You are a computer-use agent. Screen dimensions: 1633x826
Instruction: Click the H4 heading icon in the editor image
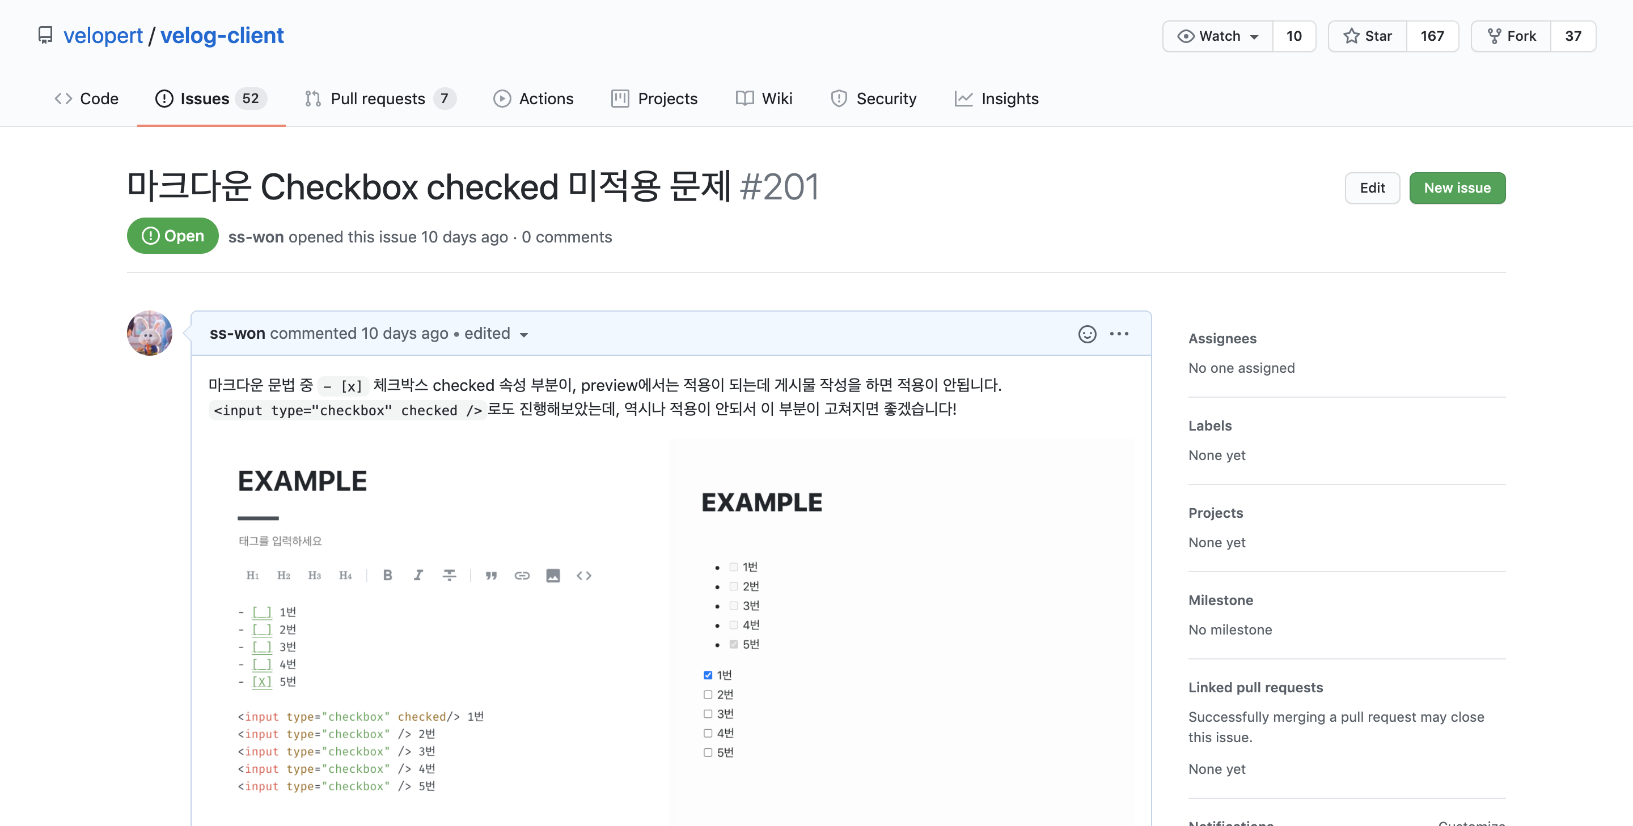pyautogui.click(x=345, y=575)
